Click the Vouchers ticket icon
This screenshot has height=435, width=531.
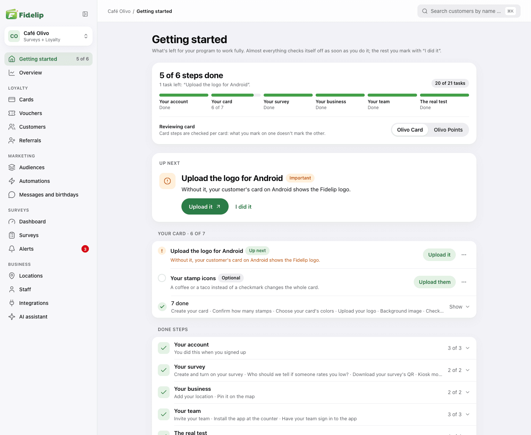tap(12, 113)
